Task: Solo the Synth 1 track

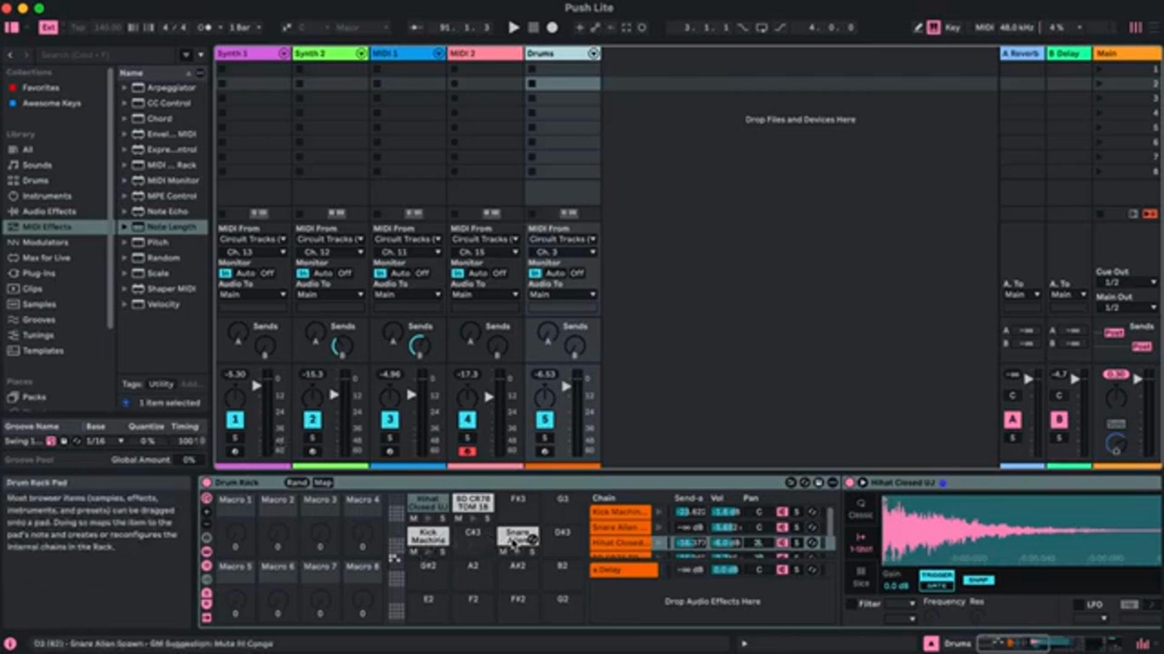Action: pyautogui.click(x=236, y=437)
